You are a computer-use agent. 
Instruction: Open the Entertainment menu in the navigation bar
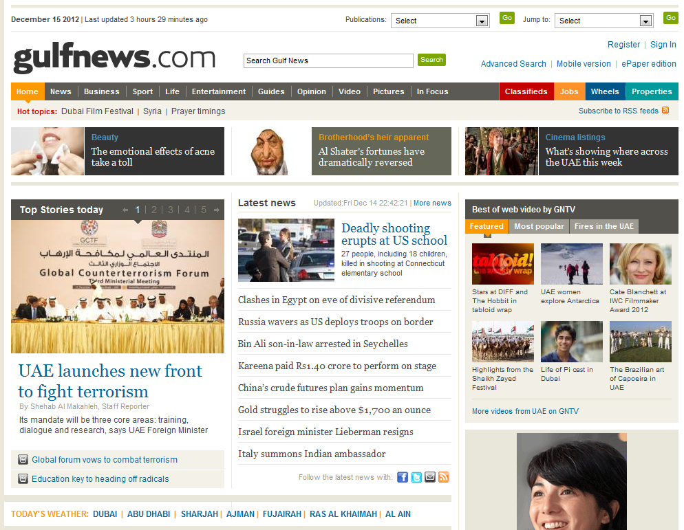(218, 91)
